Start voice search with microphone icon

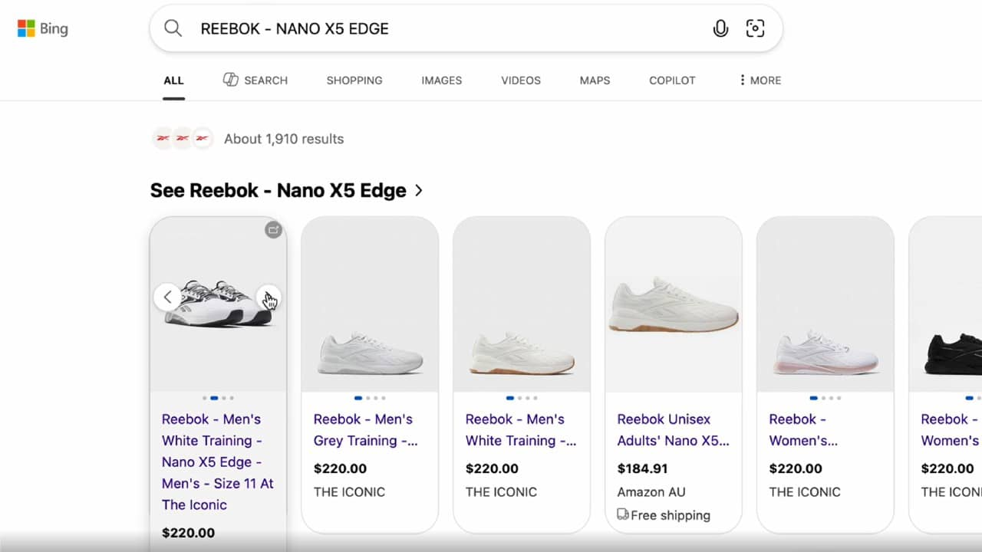point(720,29)
